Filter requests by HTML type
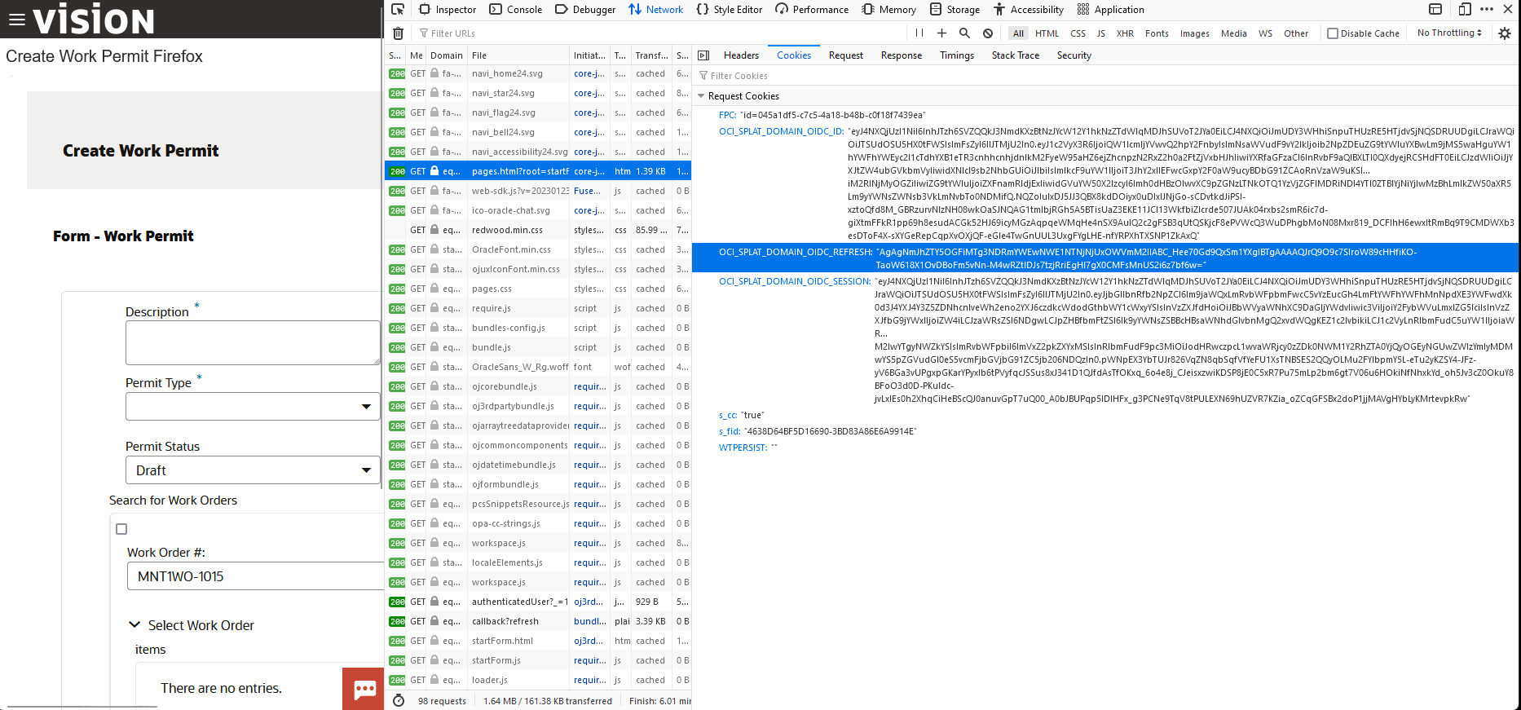The width and height of the screenshot is (1521, 710). (x=1047, y=33)
